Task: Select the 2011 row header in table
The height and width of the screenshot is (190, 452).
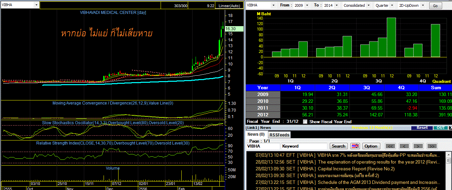Action: tap(263, 108)
